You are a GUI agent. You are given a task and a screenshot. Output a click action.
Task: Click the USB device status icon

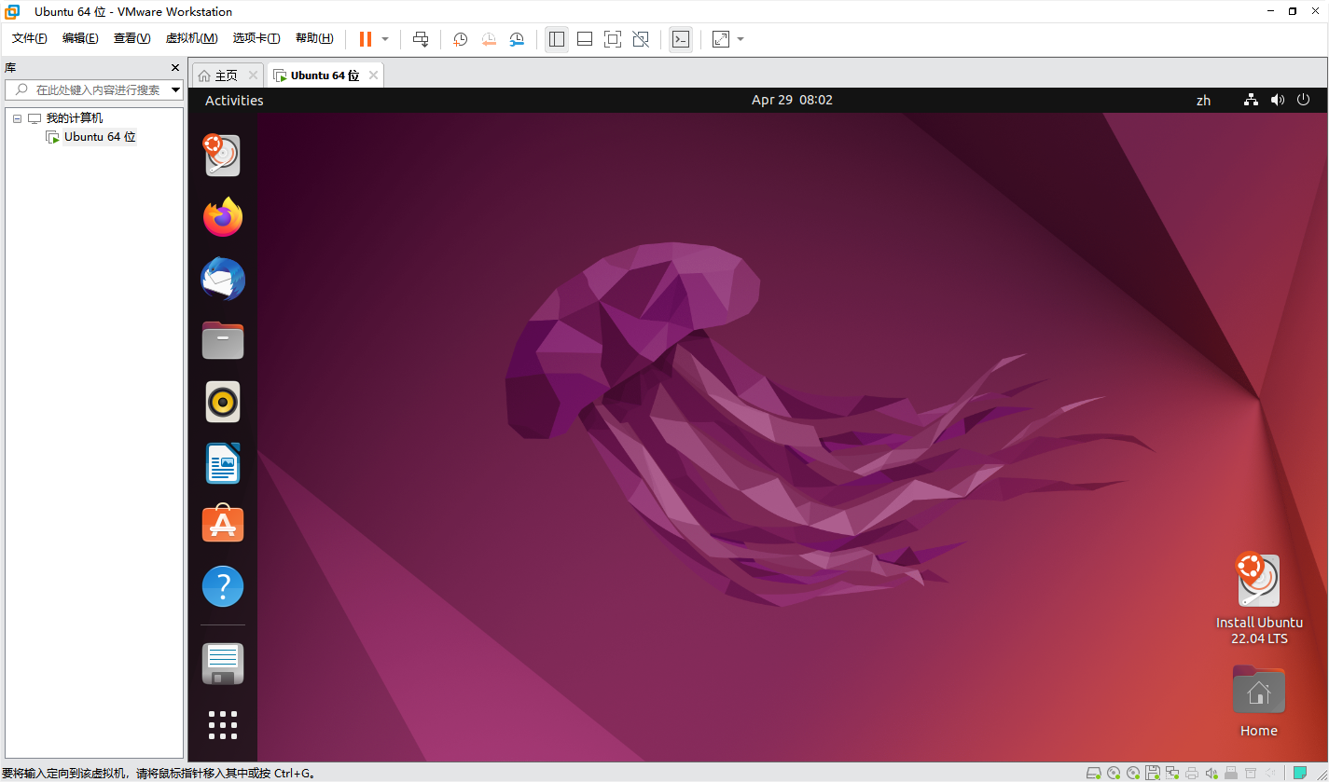(1231, 773)
